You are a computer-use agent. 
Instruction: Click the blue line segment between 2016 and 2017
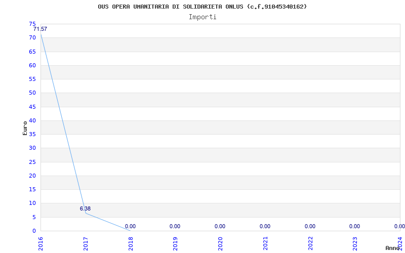point(63,123)
